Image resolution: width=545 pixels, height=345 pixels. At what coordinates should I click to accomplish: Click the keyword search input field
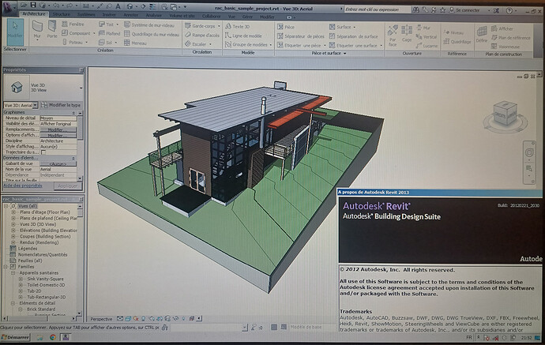coord(377,9)
